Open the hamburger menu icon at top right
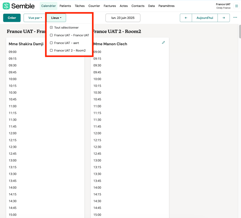The width and height of the screenshot is (241, 218). pos(236,6)
